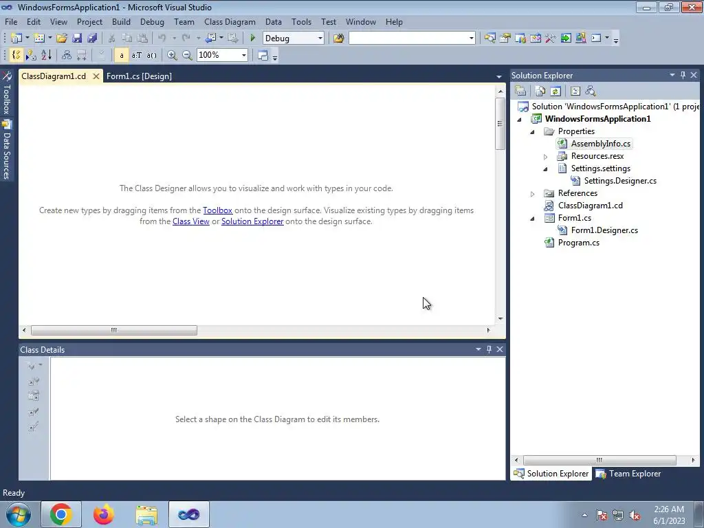The image size is (704, 528).
Task: Open the Class Diagram menu
Action: pos(230,21)
